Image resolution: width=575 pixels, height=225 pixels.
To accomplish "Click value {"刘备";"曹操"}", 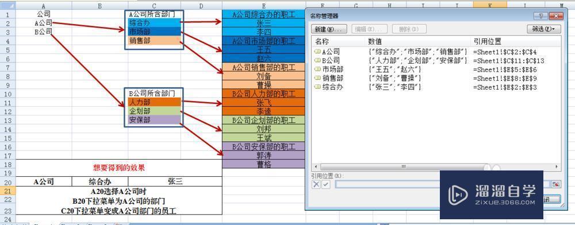I will [394, 78].
